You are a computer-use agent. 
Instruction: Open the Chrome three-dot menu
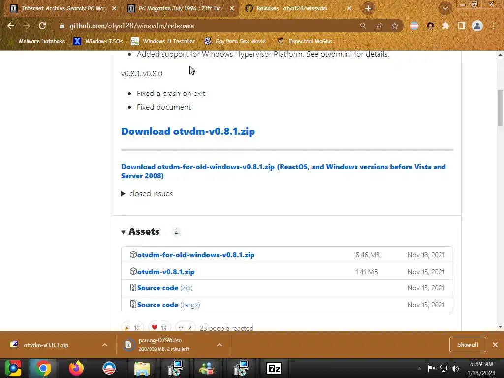[x=493, y=26]
